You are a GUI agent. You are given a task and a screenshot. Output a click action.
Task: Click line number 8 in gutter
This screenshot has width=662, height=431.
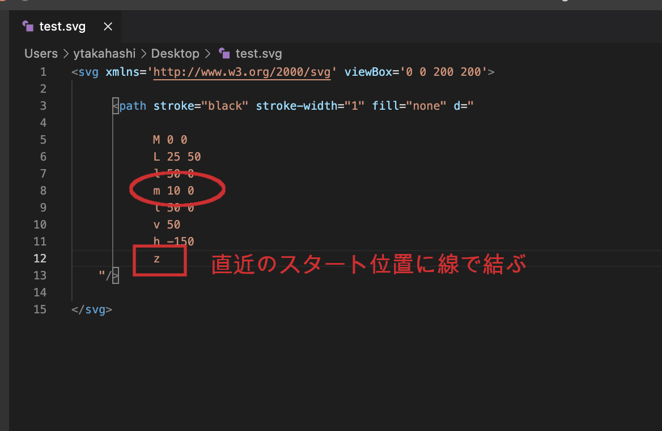pos(43,191)
